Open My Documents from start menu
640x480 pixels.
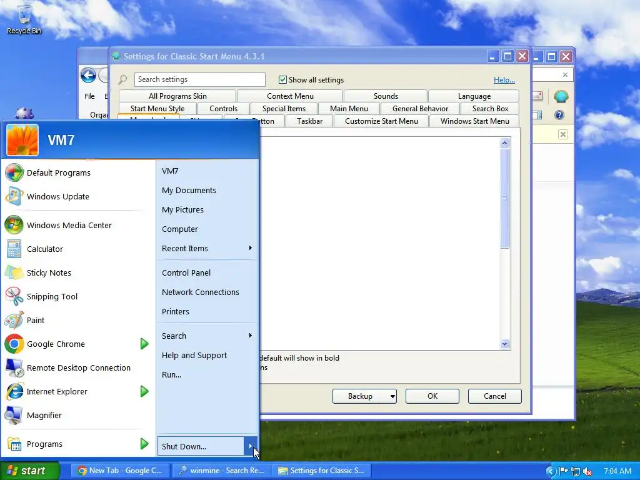coord(207,190)
